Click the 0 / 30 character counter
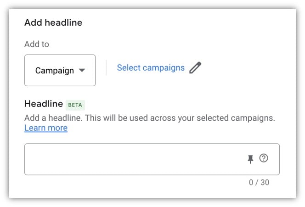The image size is (305, 207). [x=259, y=182]
